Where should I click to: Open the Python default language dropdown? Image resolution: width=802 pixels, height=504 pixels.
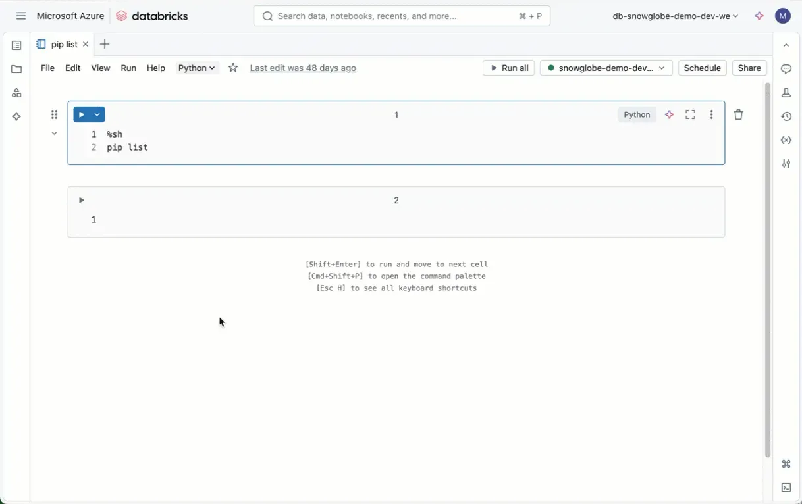pos(197,68)
